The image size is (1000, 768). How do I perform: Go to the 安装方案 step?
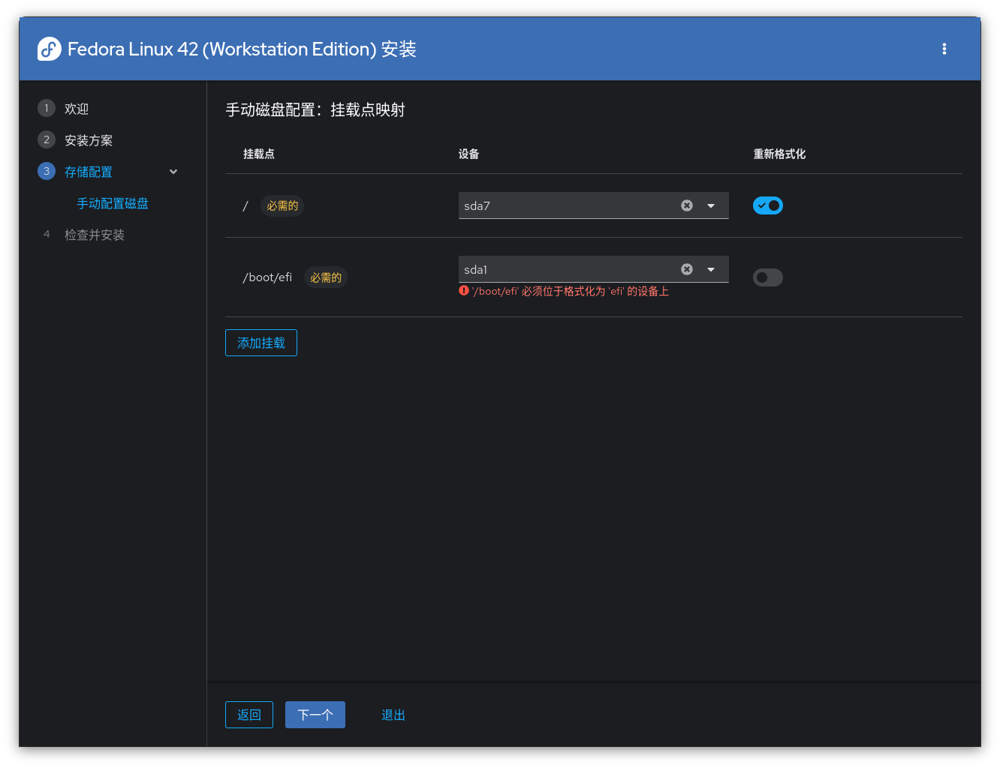click(x=89, y=140)
